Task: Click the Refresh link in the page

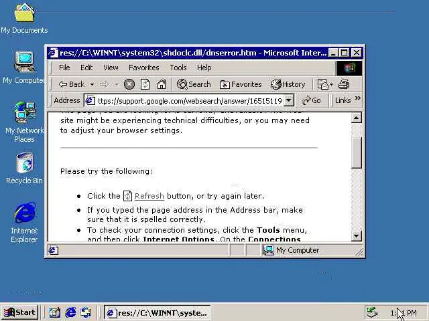Action: (x=149, y=196)
